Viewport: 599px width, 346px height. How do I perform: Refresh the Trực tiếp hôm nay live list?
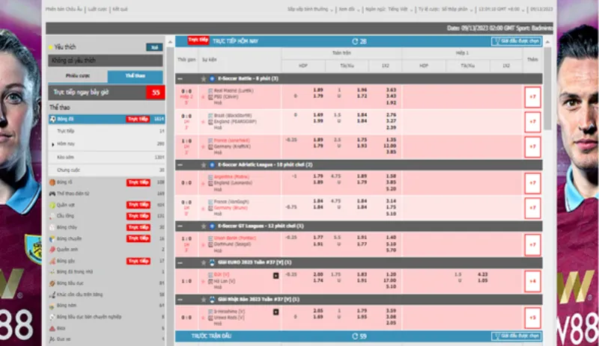[355, 41]
